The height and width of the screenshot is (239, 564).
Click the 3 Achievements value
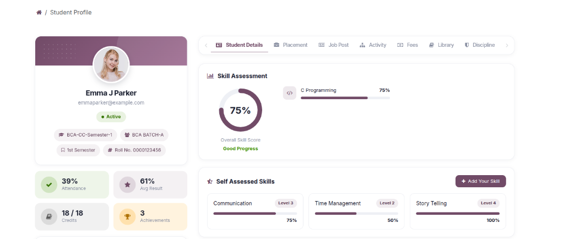[x=143, y=213]
